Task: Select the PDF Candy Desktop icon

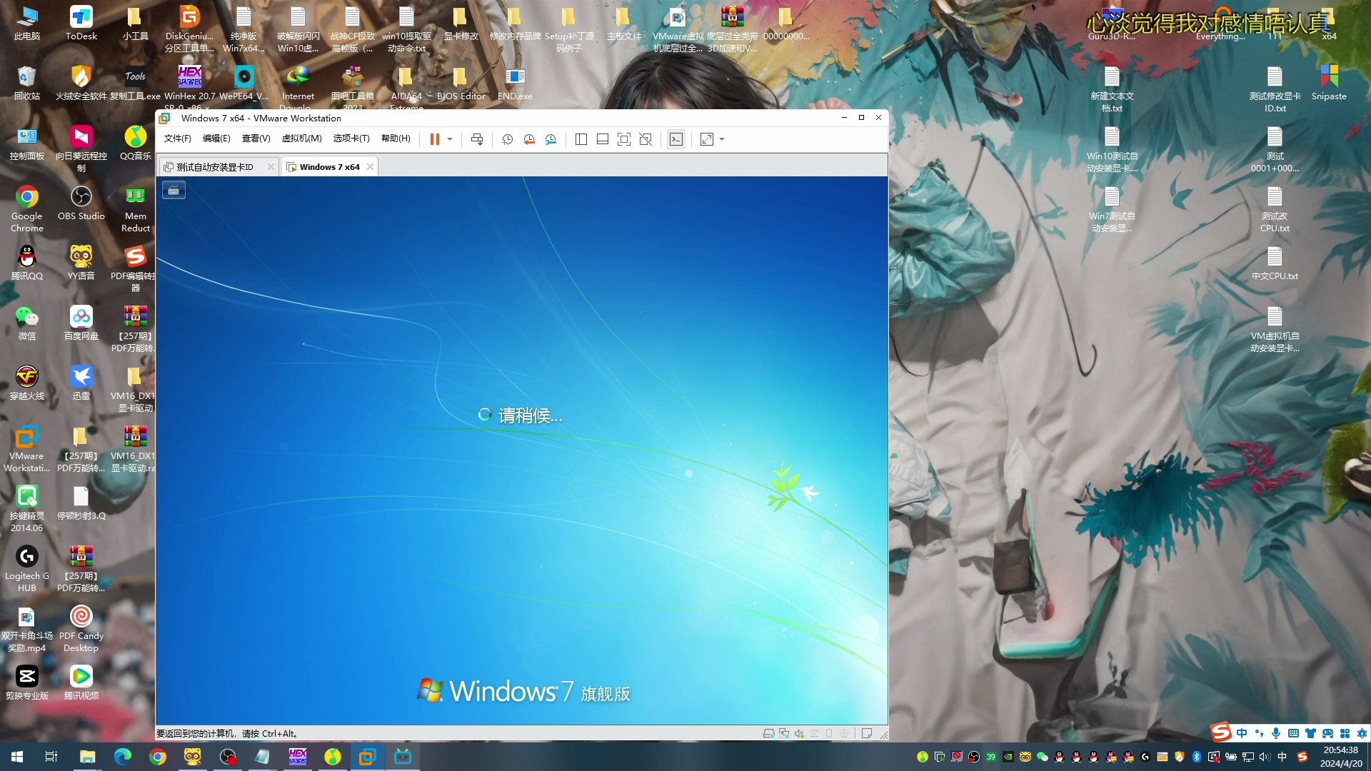Action: click(x=81, y=629)
